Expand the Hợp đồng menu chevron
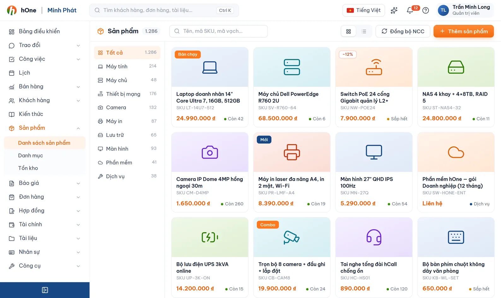The width and height of the screenshot is (501, 298). tap(78, 211)
